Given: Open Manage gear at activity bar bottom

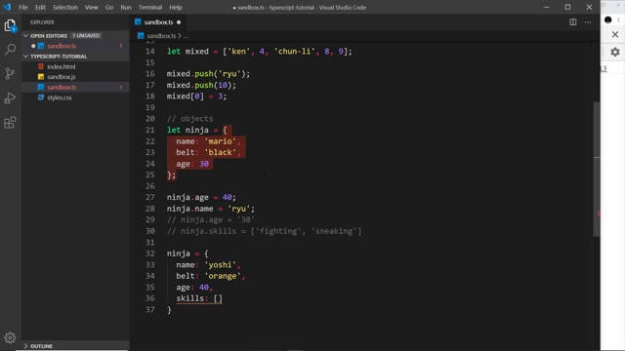Looking at the screenshot, I should click(x=10, y=338).
